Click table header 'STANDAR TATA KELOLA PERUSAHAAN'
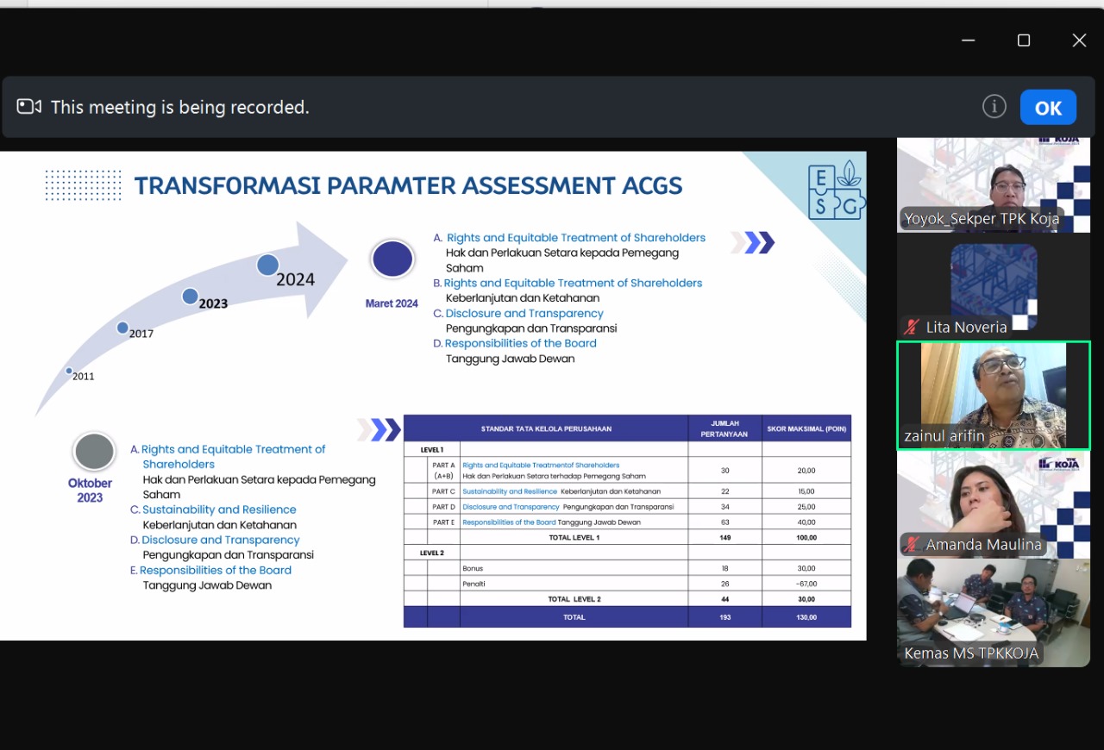 click(x=545, y=428)
